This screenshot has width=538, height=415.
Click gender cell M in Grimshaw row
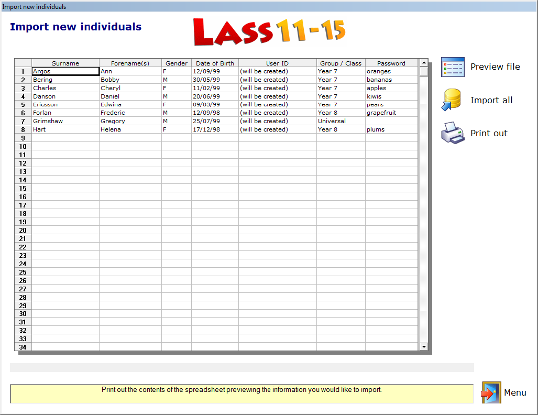tap(177, 121)
